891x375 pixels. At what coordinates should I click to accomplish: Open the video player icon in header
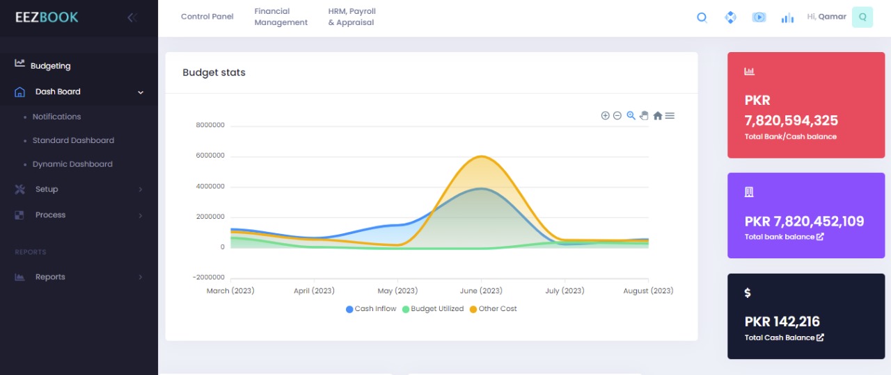tap(759, 17)
